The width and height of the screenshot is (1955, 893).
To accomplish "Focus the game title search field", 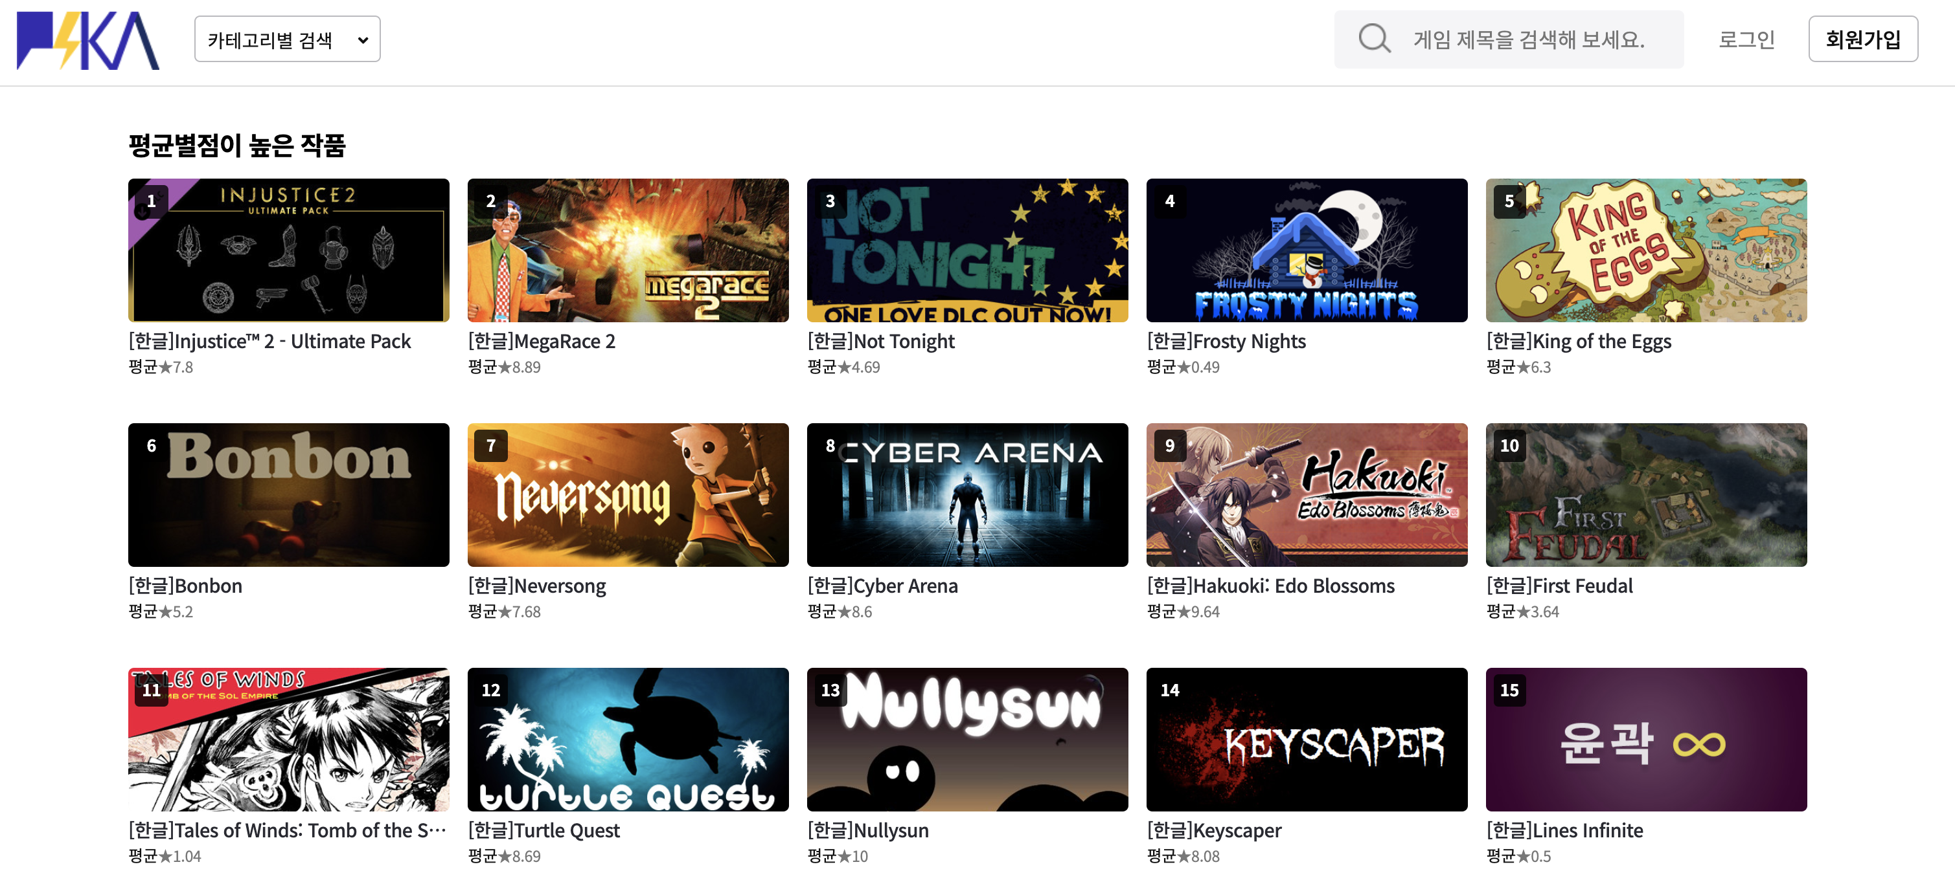I will [1529, 39].
